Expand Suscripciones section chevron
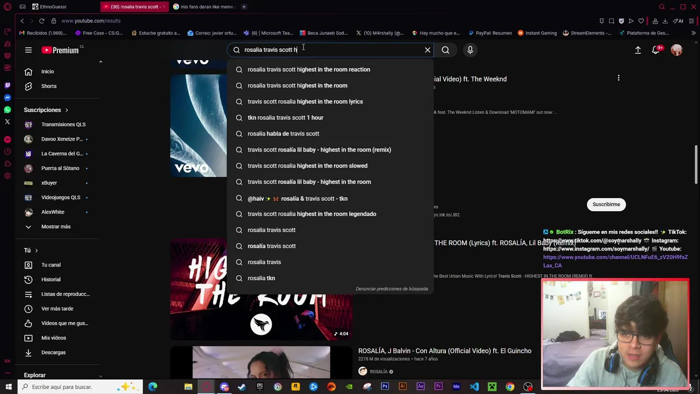 [x=67, y=110]
